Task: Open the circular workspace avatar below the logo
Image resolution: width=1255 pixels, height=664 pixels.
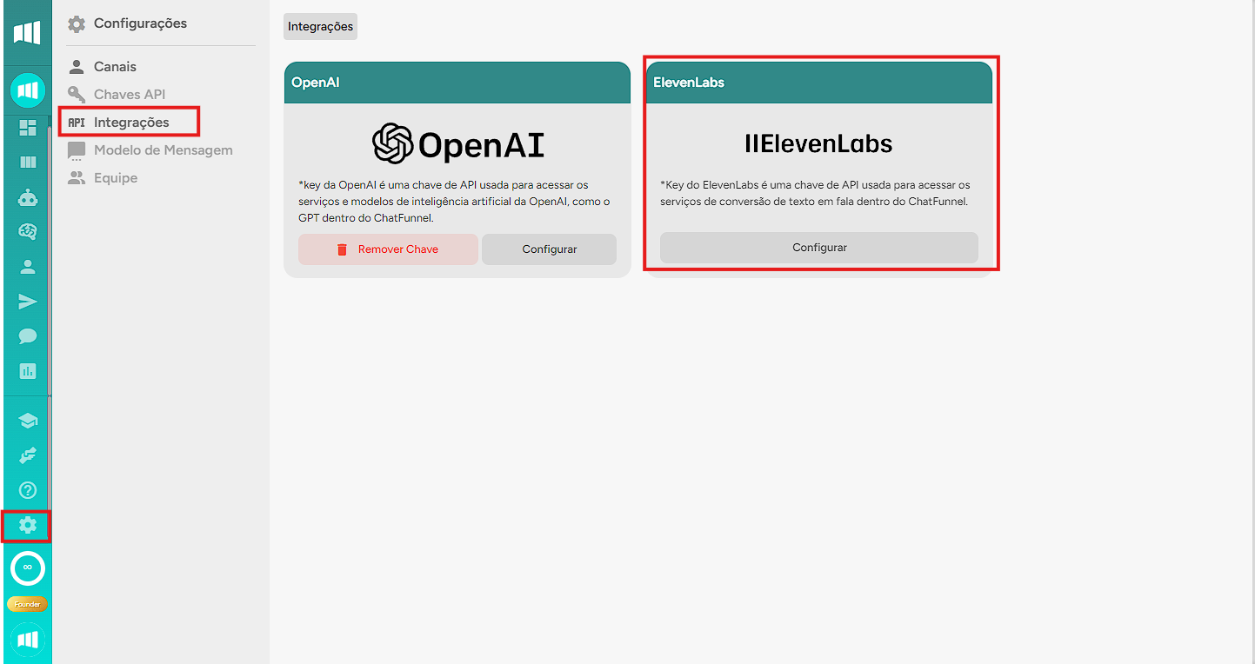Action: tap(28, 90)
